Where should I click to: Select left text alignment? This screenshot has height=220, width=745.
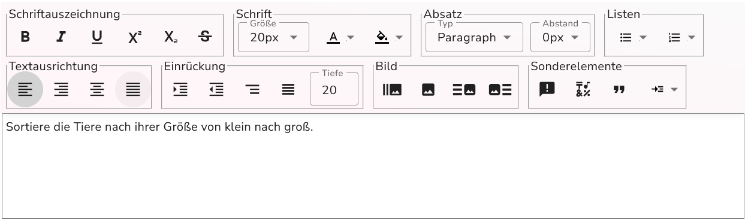pos(25,89)
